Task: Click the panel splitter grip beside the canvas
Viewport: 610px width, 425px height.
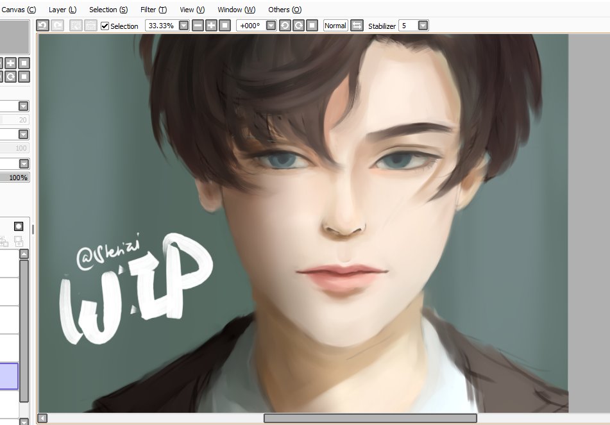Action: pos(33,229)
